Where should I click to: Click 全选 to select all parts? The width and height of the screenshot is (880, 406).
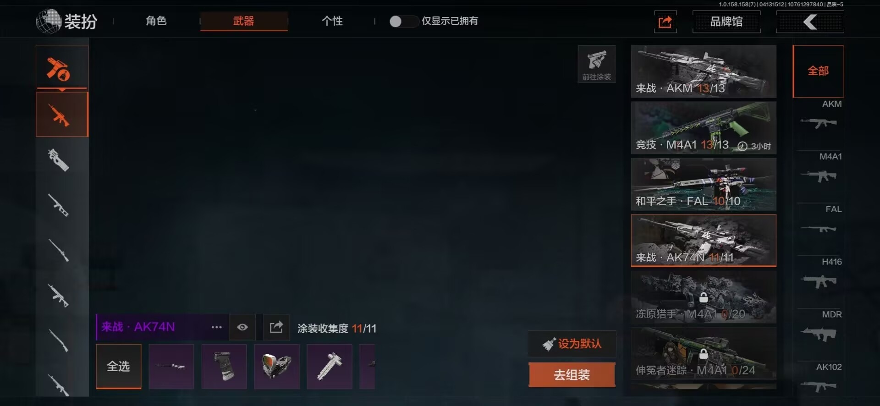[119, 367]
